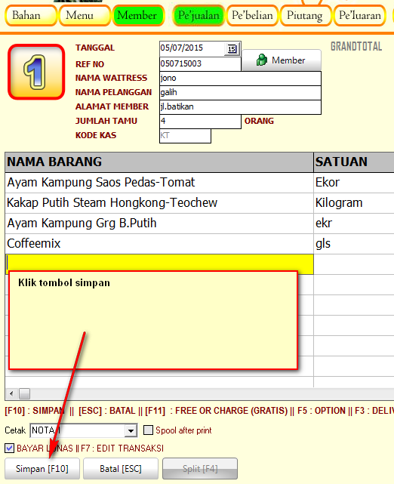Select the Pe'jualan tab

click(x=199, y=15)
